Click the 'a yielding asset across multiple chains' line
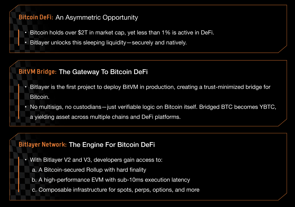Screen dimensions: 295x207 click(x=105, y=117)
